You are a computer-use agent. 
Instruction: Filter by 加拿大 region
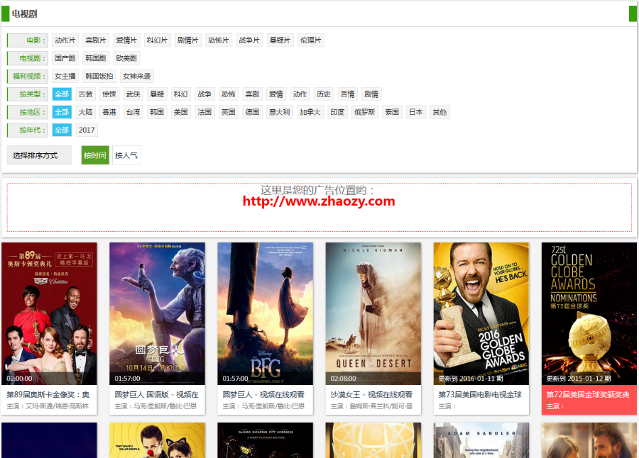coord(310,112)
